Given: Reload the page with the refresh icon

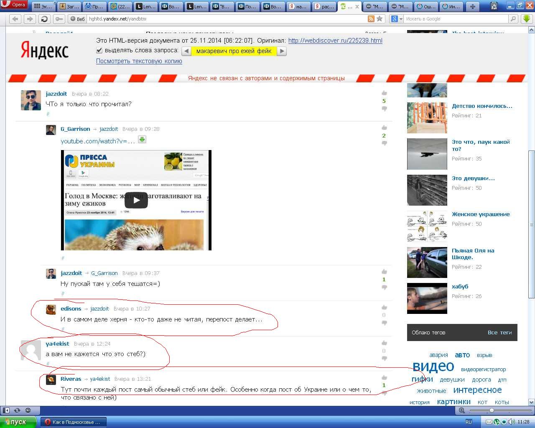Looking at the screenshot, I should (44, 19).
